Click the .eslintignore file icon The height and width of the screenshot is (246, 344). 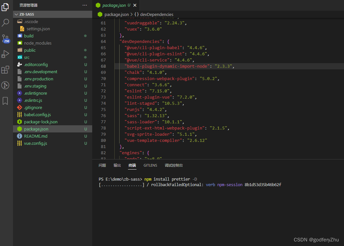20,93
